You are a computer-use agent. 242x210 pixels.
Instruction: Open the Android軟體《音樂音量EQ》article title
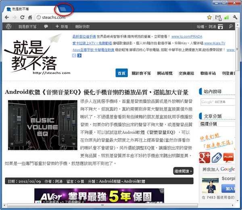tap(96, 92)
